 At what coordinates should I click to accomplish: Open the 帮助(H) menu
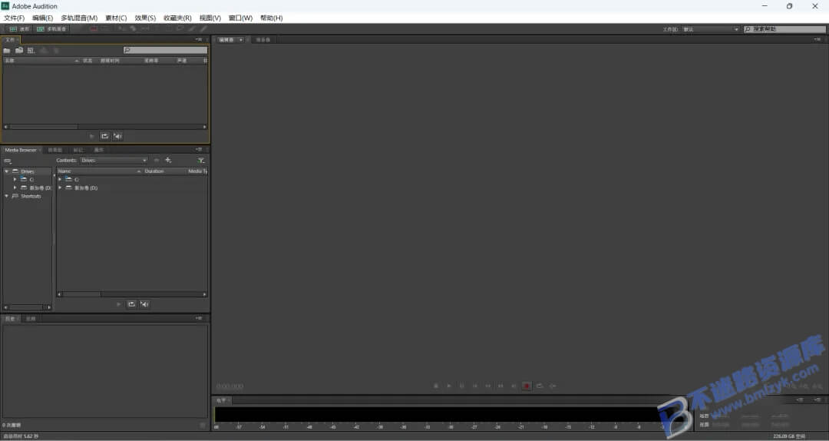click(271, 18)
